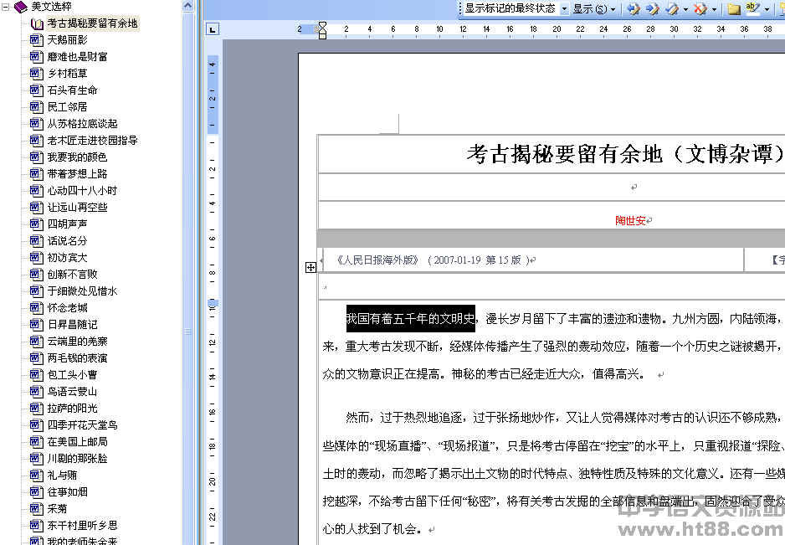Accept the selected change
The image size is (785, 545).
coord(673,8)
